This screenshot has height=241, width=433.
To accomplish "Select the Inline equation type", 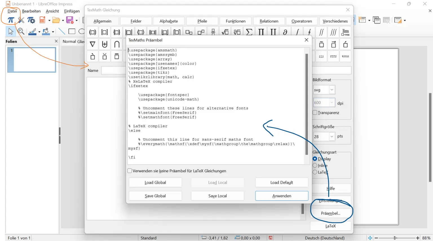I will [315, 165].
